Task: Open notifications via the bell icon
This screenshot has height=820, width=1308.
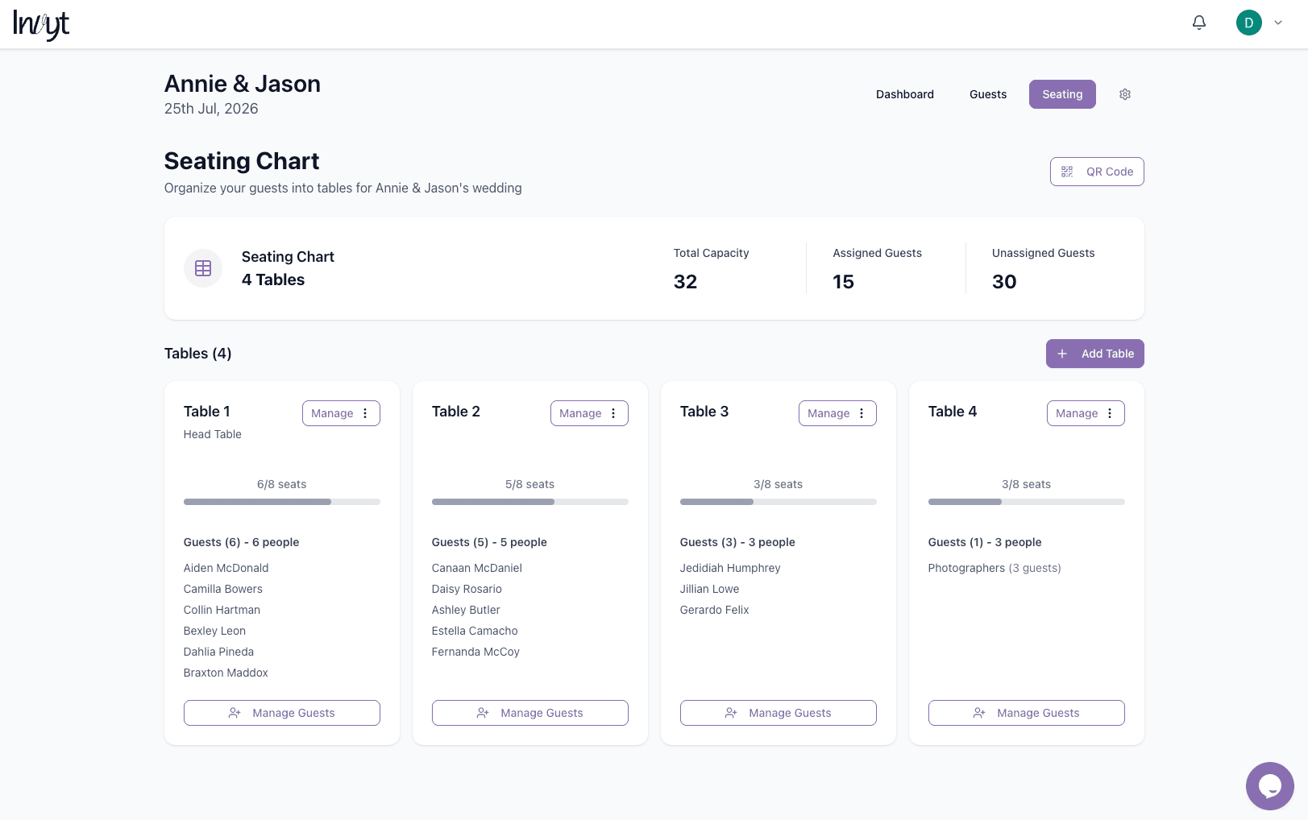Action: tap(1198, 23)
